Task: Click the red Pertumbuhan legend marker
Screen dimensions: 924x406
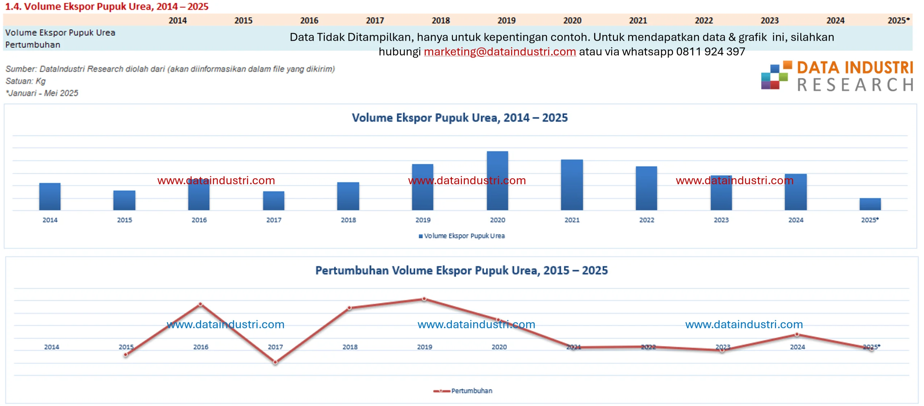Action: coord(441,391)
